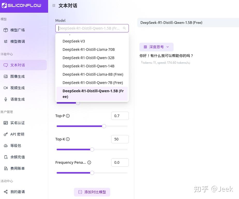
Task: Open 图像生成 in the sidebar
Action: point(18,76)
